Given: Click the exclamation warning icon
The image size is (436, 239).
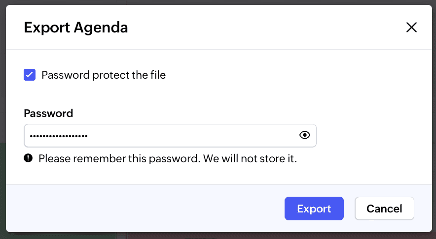Looking at the screenshot, I should click(x=28, y=158).
